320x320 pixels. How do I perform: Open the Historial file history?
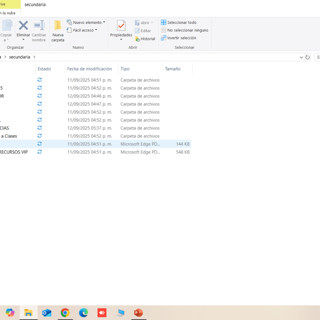pos(145,39)
